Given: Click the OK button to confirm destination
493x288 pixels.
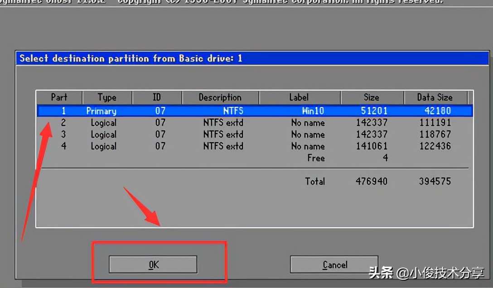Looking at the screenshot, I should pos(152,264).
